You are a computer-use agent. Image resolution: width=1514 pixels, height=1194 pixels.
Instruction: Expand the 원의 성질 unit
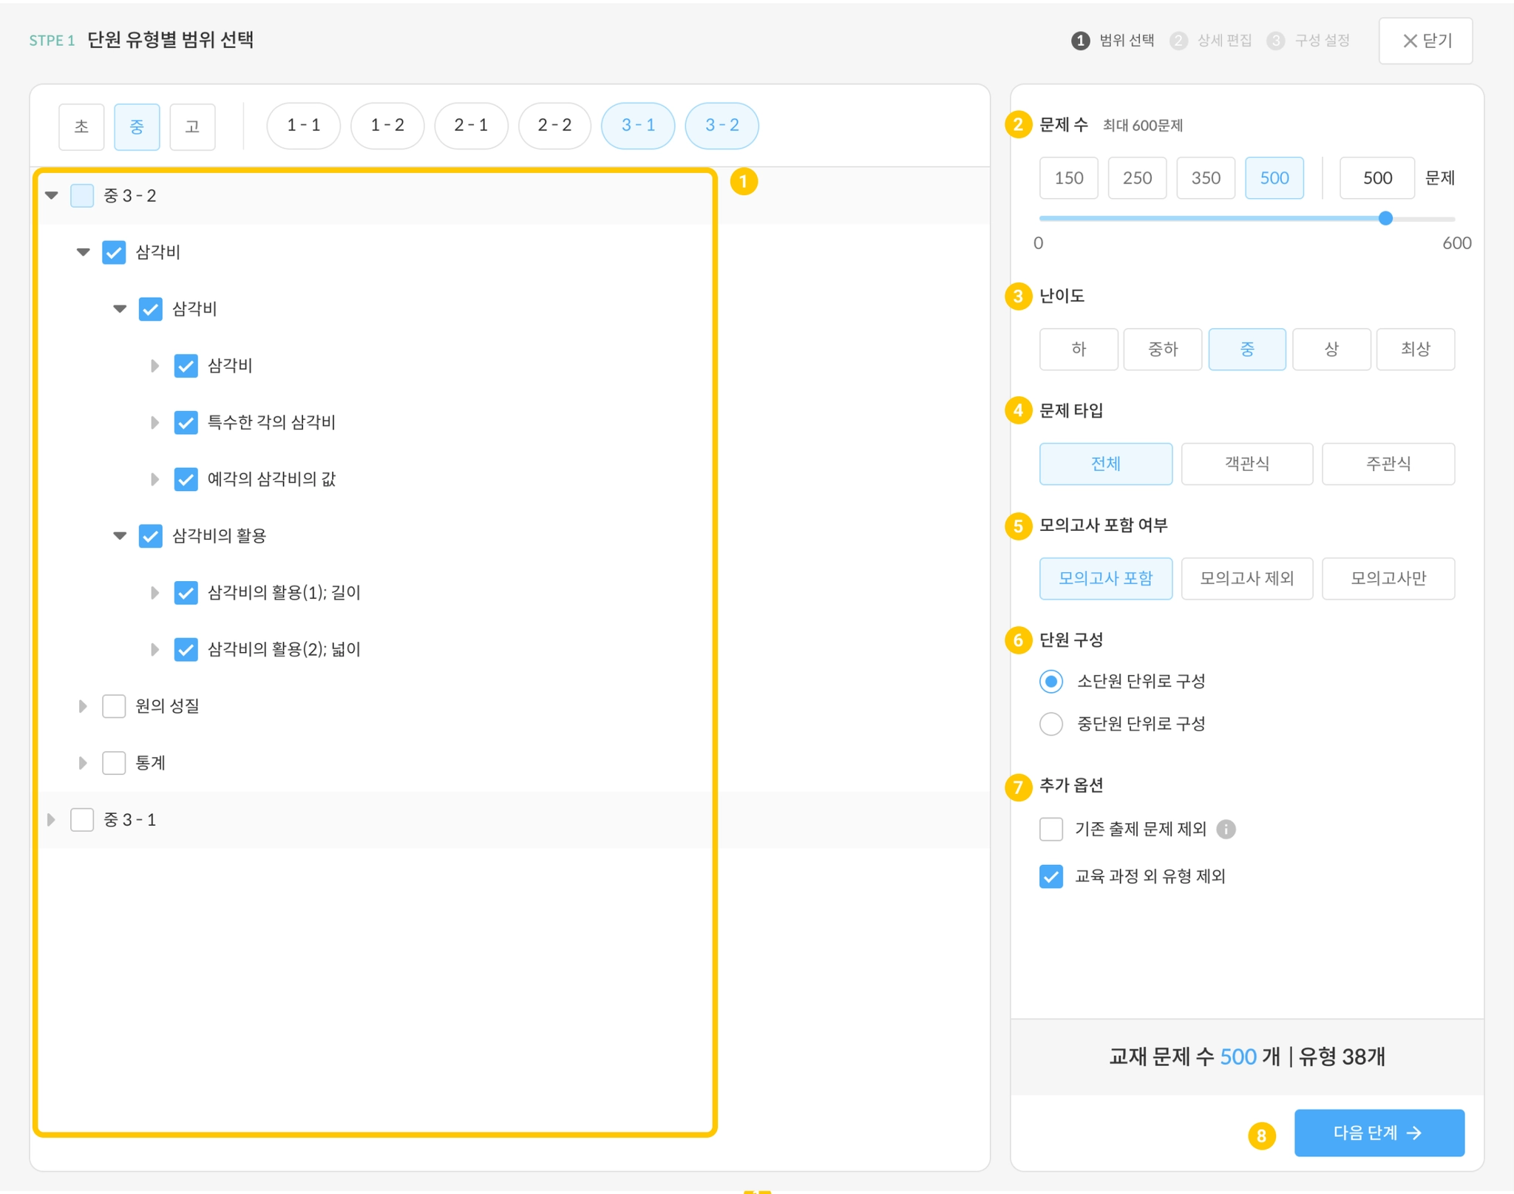[83, 706]
